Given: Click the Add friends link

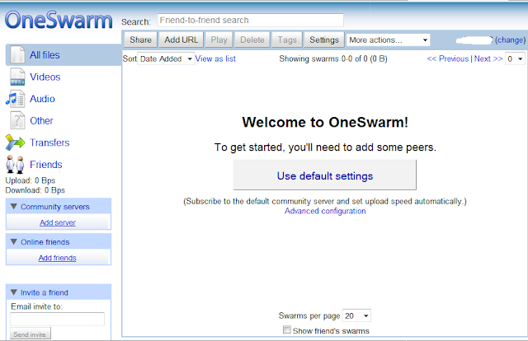Looking at the screenshot, I should pyautogui.click(x=57, y=258).
